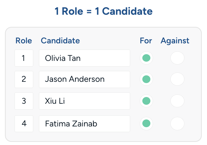Screen dimensions: 207x145
Task: Click the For column header
Action: pos(146,41)
